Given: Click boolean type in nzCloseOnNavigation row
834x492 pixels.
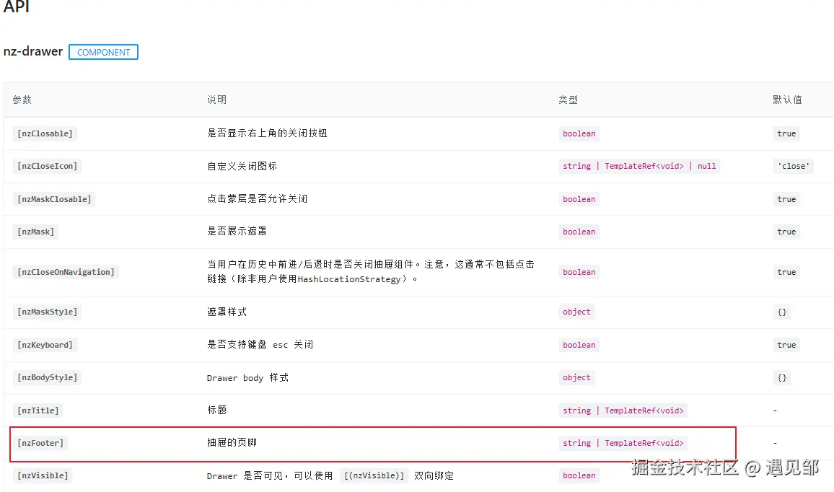Looking at the screenshot, I should (x=579, y=272).
